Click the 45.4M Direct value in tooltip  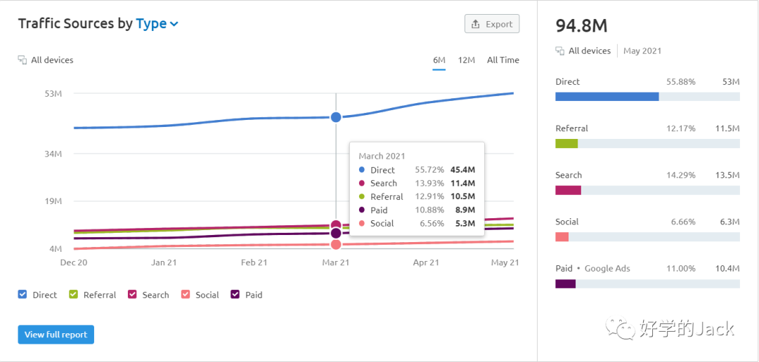point(462,170)
